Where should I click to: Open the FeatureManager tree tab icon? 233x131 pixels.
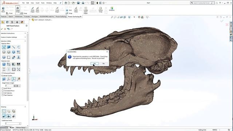[3, 22]
